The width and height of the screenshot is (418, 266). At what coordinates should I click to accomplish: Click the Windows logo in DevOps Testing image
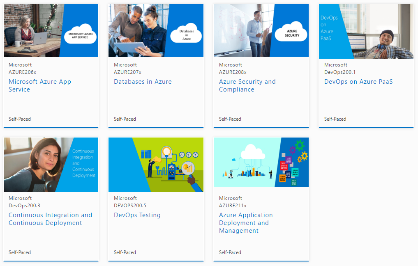(x=146, y=154)
